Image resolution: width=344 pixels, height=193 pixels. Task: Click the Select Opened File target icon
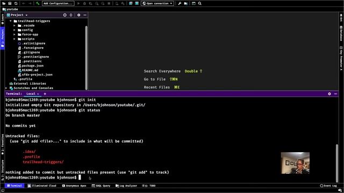click(x=64, y=15)
